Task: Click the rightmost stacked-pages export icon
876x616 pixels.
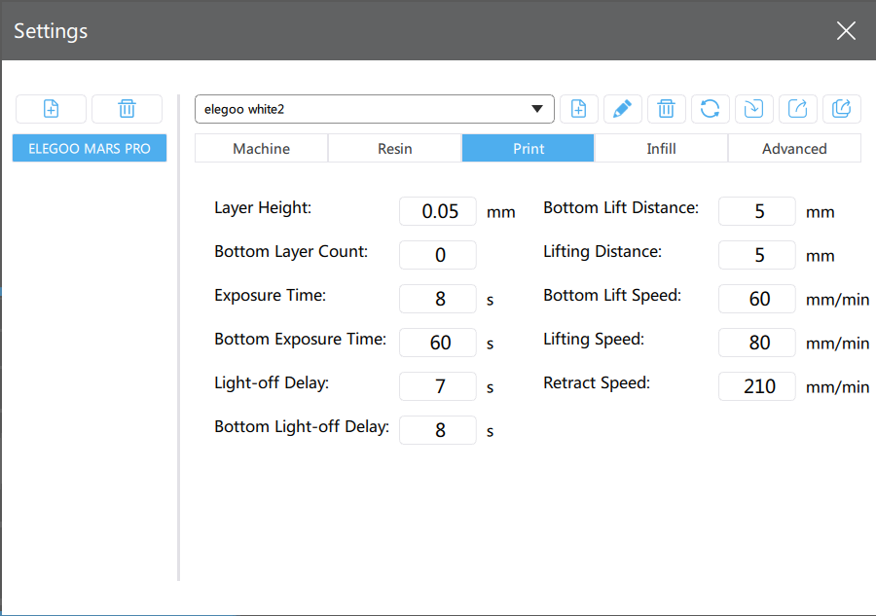Action: [x=841, y=109]
